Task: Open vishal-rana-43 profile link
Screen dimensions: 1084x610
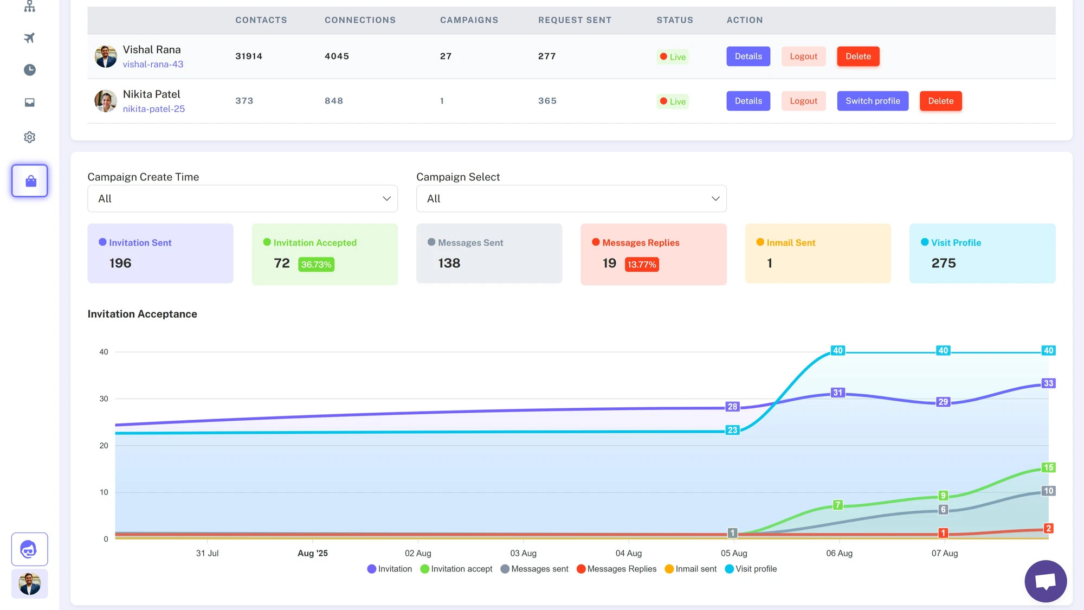Action: (x=153, y=65)
